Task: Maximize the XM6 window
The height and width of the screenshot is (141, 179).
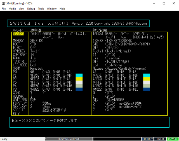Action: tap(164, 3)
